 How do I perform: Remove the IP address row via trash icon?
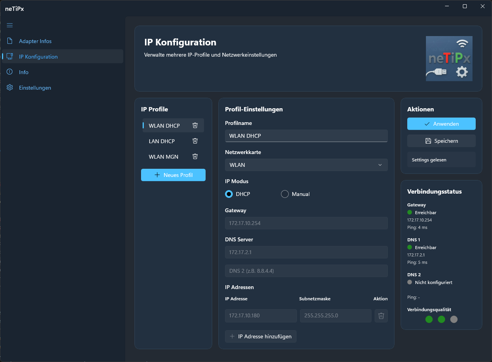381,315
